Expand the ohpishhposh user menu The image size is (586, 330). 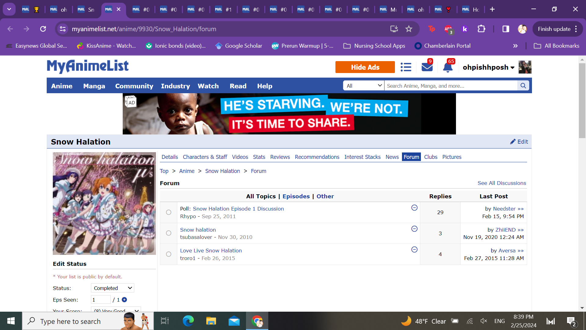pos(488,67)
